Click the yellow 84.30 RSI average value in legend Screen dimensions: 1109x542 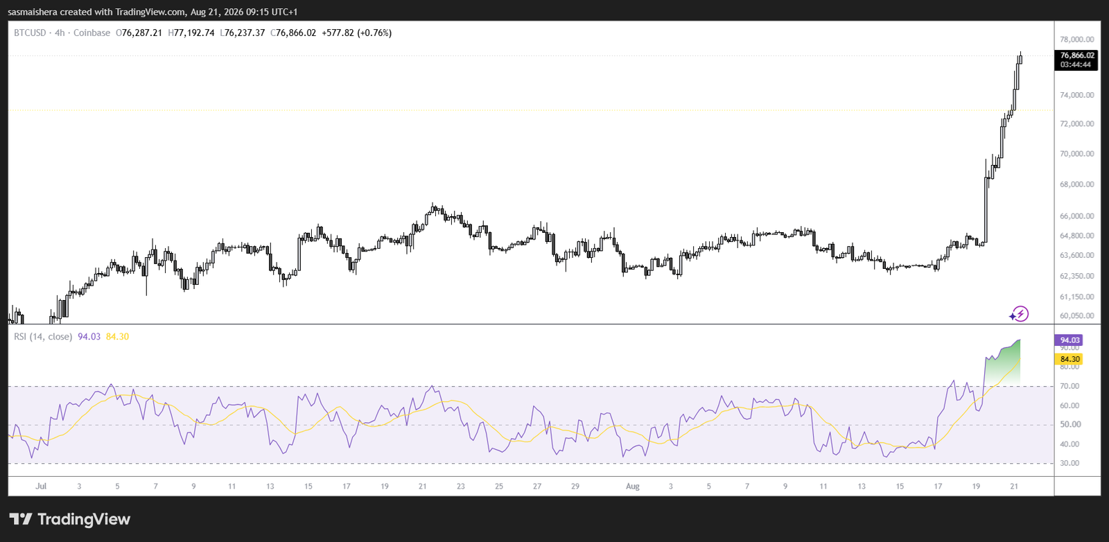coord(117,337)
